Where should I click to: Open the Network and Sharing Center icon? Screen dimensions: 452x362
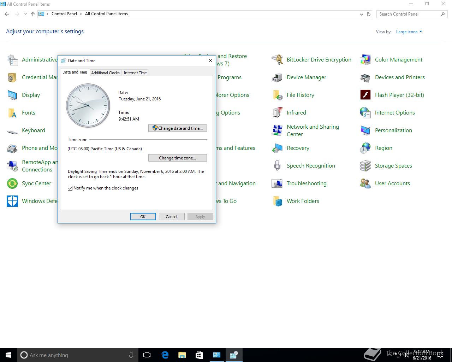277,130
